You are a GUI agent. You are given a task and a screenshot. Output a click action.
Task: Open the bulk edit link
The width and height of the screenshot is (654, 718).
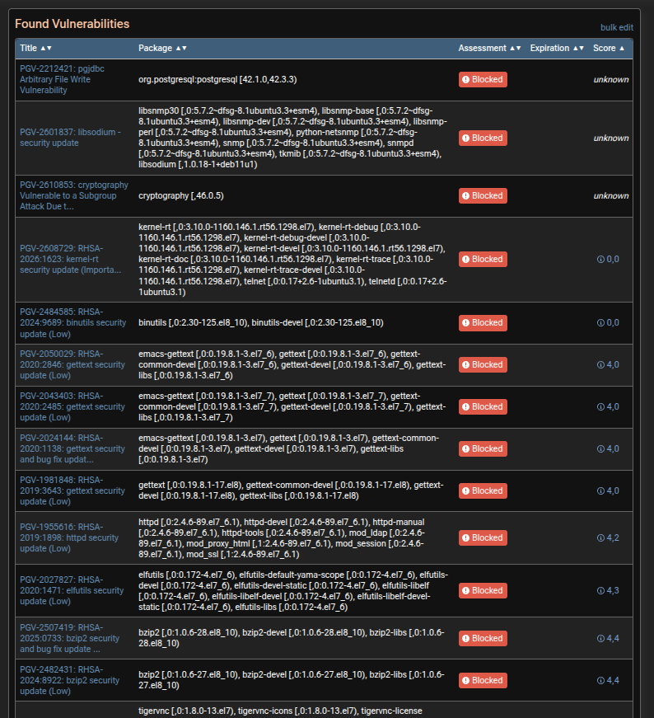(x=616, y=28)
